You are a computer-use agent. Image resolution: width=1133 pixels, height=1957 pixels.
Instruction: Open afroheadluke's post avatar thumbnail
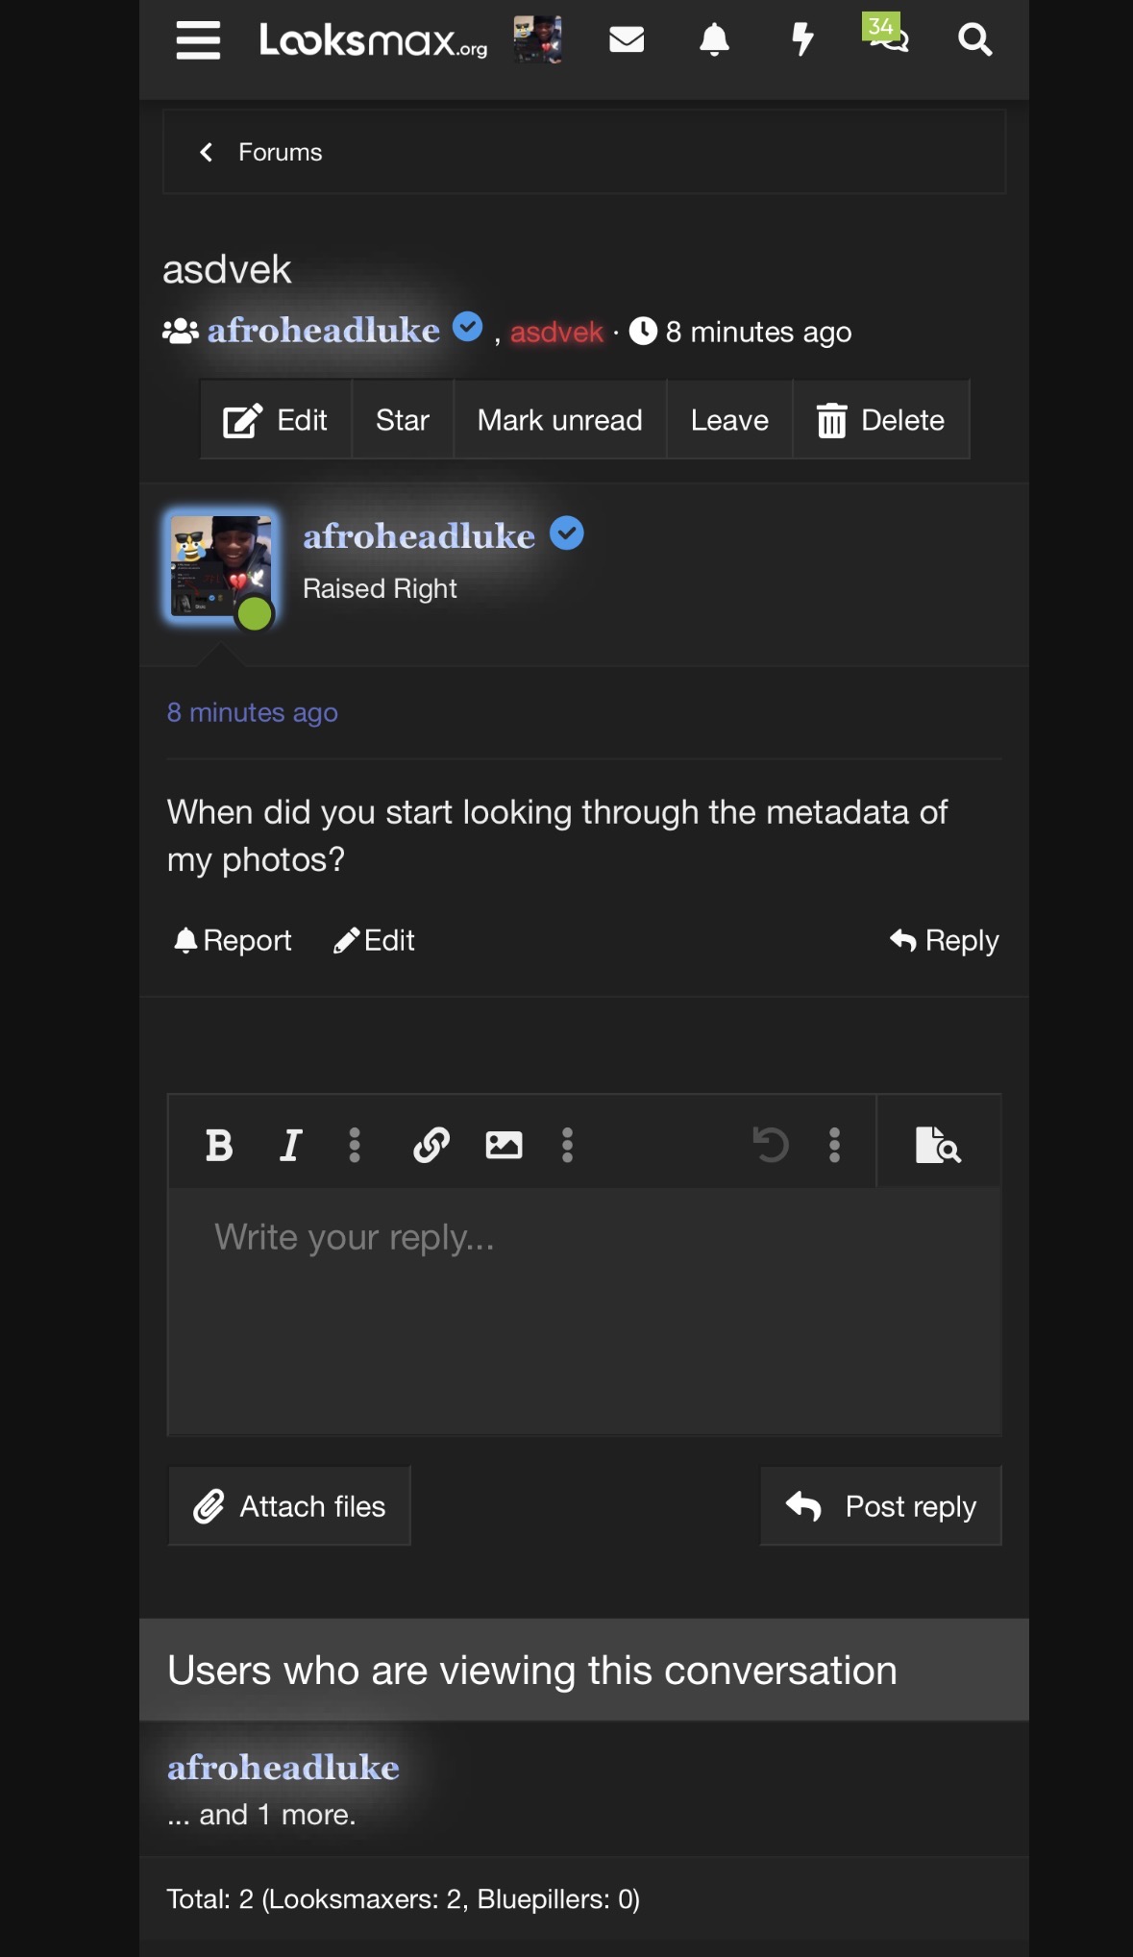tap(221, 567)
